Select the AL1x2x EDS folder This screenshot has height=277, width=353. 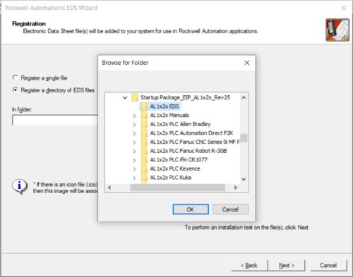coord(164,106)
